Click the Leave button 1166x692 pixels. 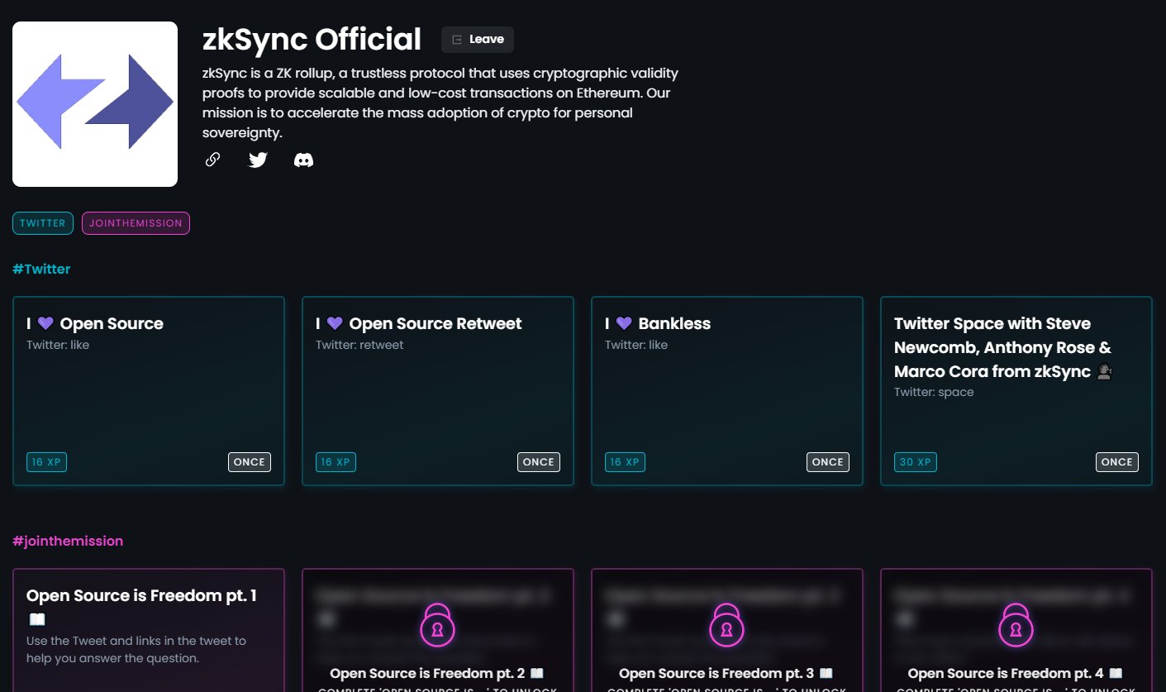click(478, 39)
